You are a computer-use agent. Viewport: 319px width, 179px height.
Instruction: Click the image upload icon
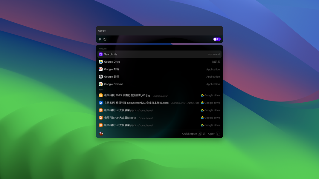coord(105,39)
